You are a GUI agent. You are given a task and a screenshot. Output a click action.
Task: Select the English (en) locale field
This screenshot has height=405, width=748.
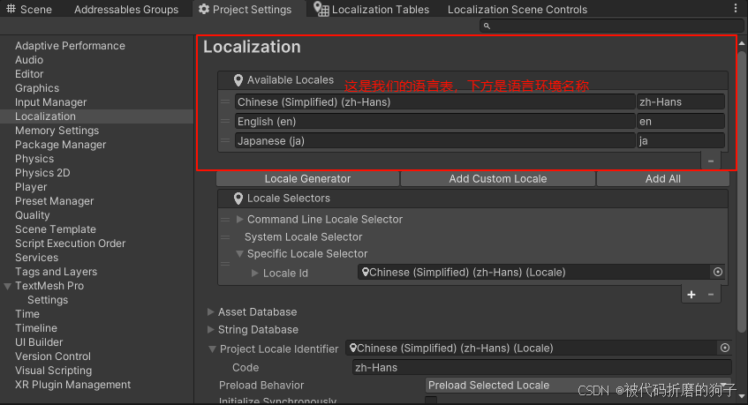point(434,122)
